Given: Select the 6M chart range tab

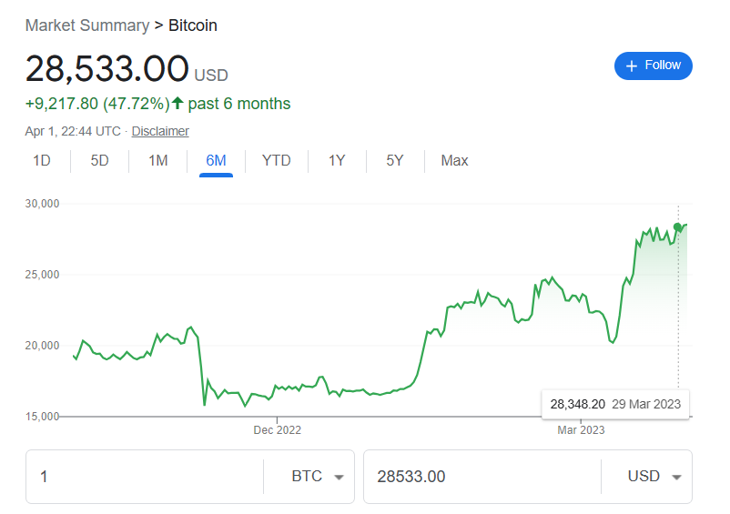Looking at the screenshot, I should (216, 161).
